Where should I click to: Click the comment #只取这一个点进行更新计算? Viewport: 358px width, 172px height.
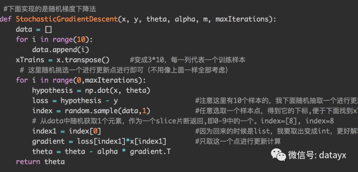[x=238, y=142]
